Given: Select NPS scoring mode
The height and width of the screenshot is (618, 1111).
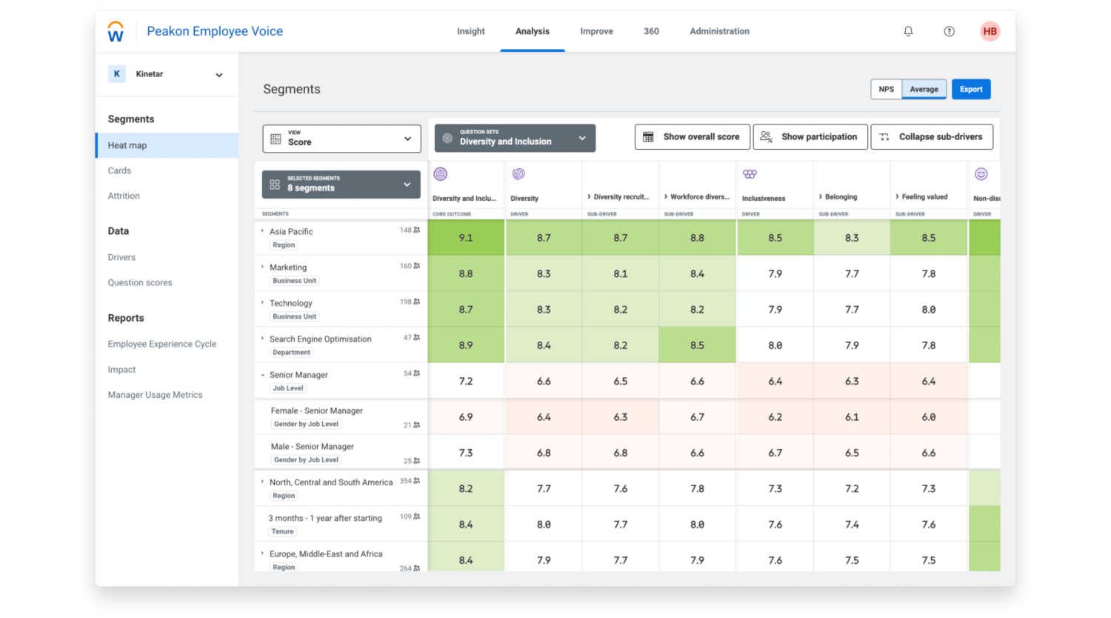Looking at the screenshot, I should point(887,89).
